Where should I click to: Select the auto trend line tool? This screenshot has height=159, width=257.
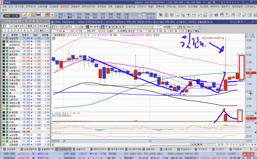[x=205, y=15]
